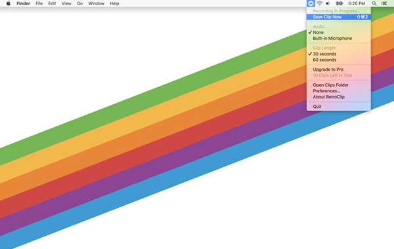Image resolution: width=394 pixels, height=249 pixels.
Task: Open the Apple logo menu
Action: (9, 3)
